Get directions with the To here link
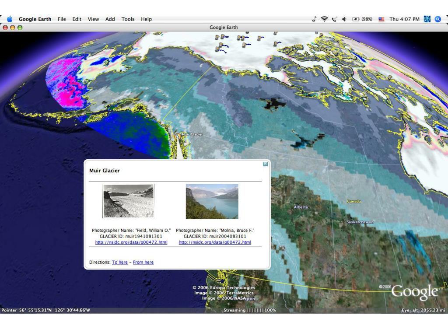 120,262
